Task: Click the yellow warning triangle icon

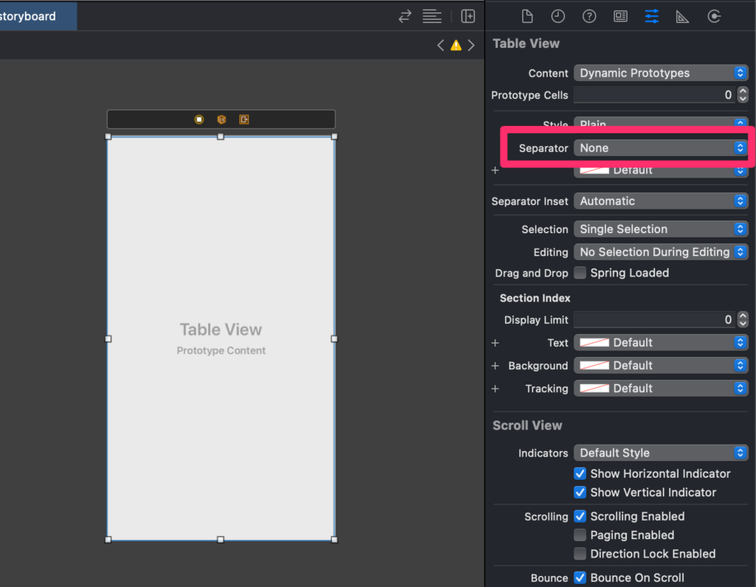Action: click(x=456, y=44)
